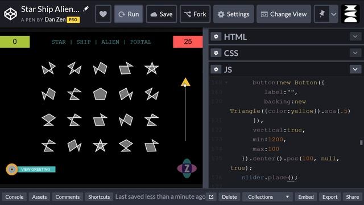
Task: Delete this pen
Action: [229, 197]
